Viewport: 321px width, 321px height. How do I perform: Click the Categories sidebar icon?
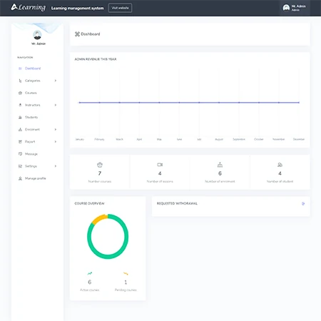click(x=20, y=81)
